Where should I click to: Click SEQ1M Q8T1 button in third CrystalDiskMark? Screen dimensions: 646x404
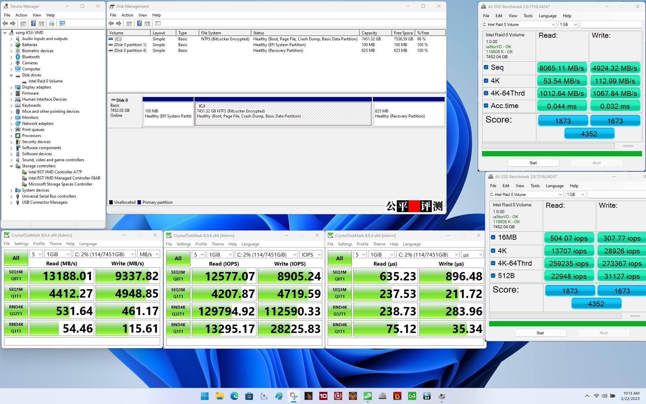[x=339, y=276]
